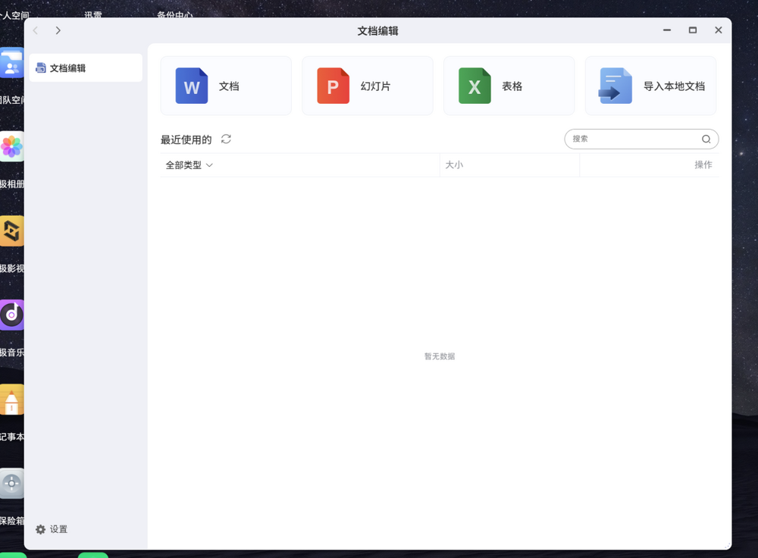Open the 相册 app on desktop
Viewport: 758px width, 558px height.
11,147
